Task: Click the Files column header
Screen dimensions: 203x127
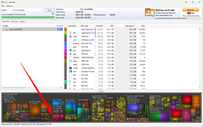Action: point(141,26)
